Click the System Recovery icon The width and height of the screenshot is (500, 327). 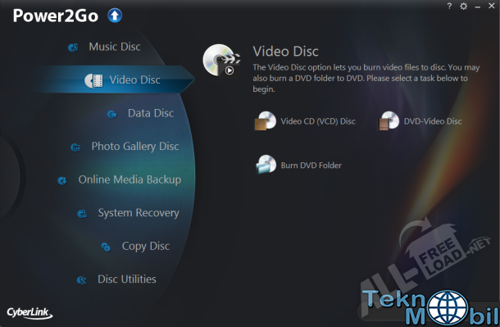coord(82,214)
